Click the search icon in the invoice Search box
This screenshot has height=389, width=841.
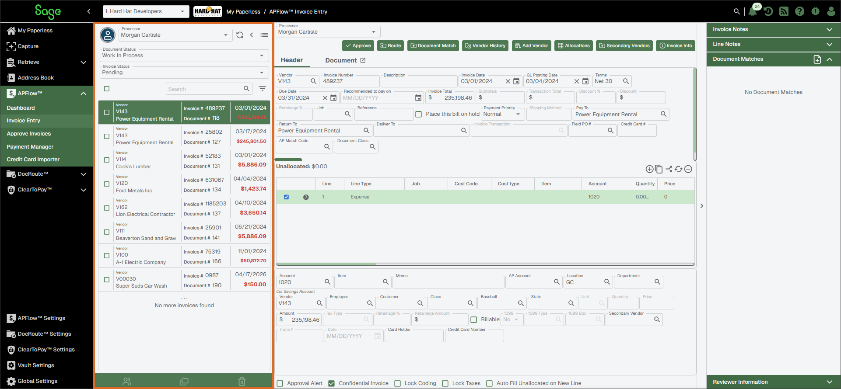pos(247,89)
